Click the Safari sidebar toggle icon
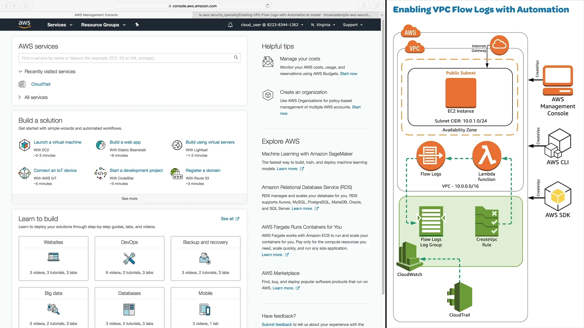The image size is (584, 328). (x=26, y=6)
